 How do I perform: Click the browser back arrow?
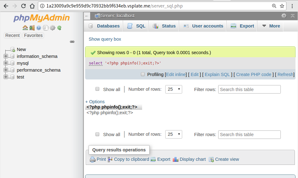[6, 6]
